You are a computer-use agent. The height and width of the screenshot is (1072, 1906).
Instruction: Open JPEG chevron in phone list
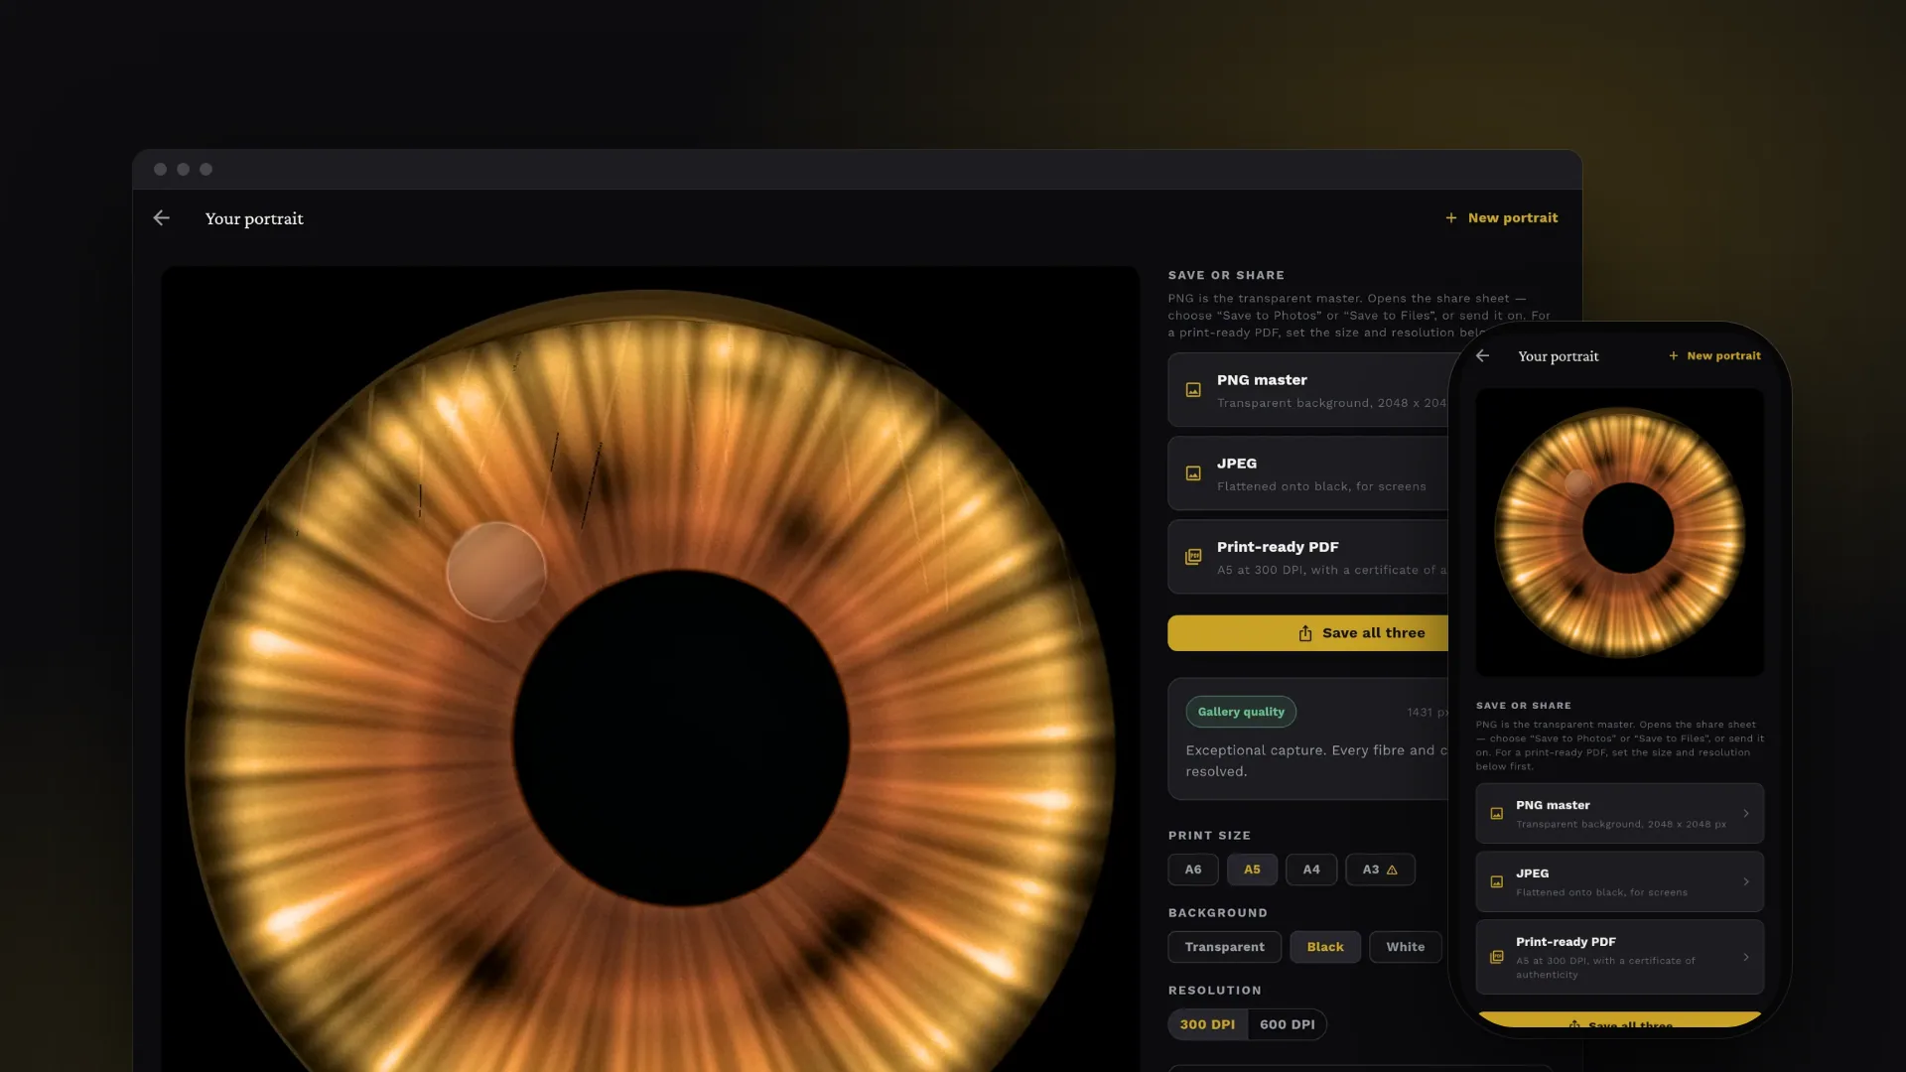[1746, 882]
